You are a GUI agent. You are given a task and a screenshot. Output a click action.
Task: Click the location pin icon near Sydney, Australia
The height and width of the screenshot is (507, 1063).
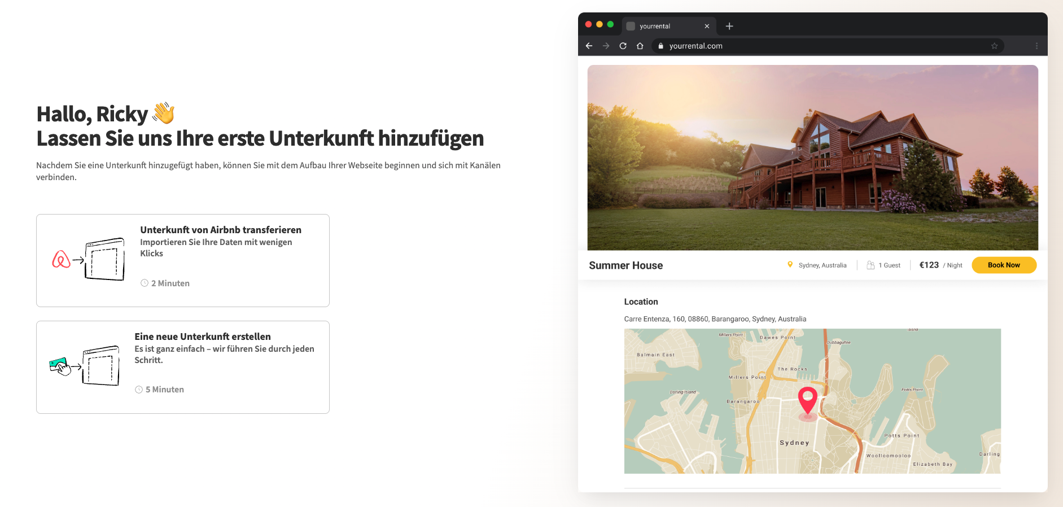pos(790,264)
